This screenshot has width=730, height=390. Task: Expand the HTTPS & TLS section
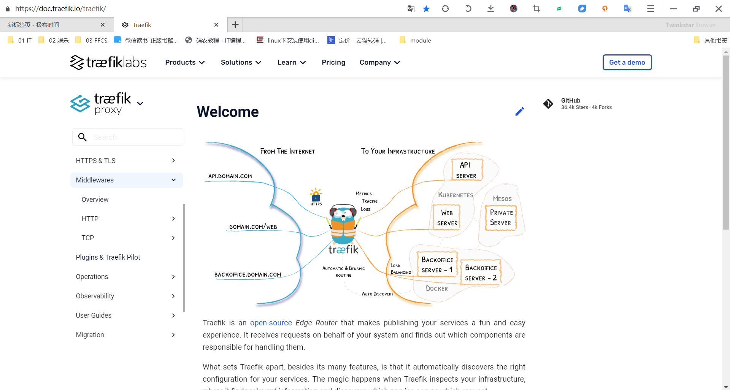click(127, 160)
